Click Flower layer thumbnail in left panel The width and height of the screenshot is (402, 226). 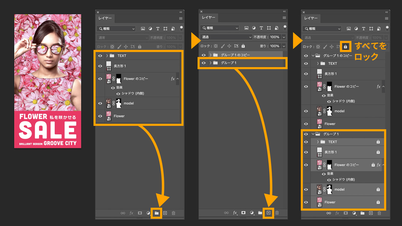[x=109, y=116]
